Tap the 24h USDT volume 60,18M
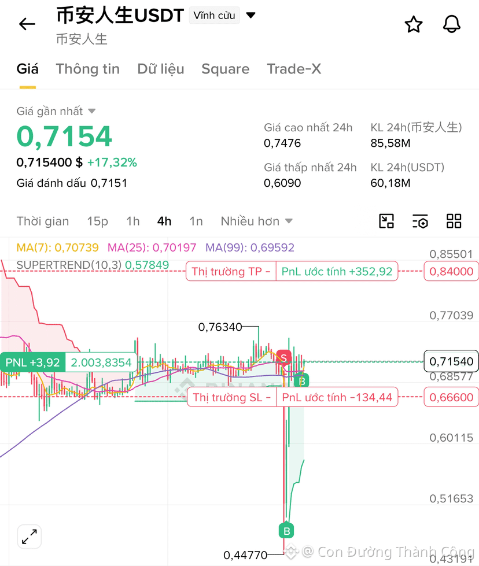The width and height of the screenshot is (479, 566). pos(390,183)
